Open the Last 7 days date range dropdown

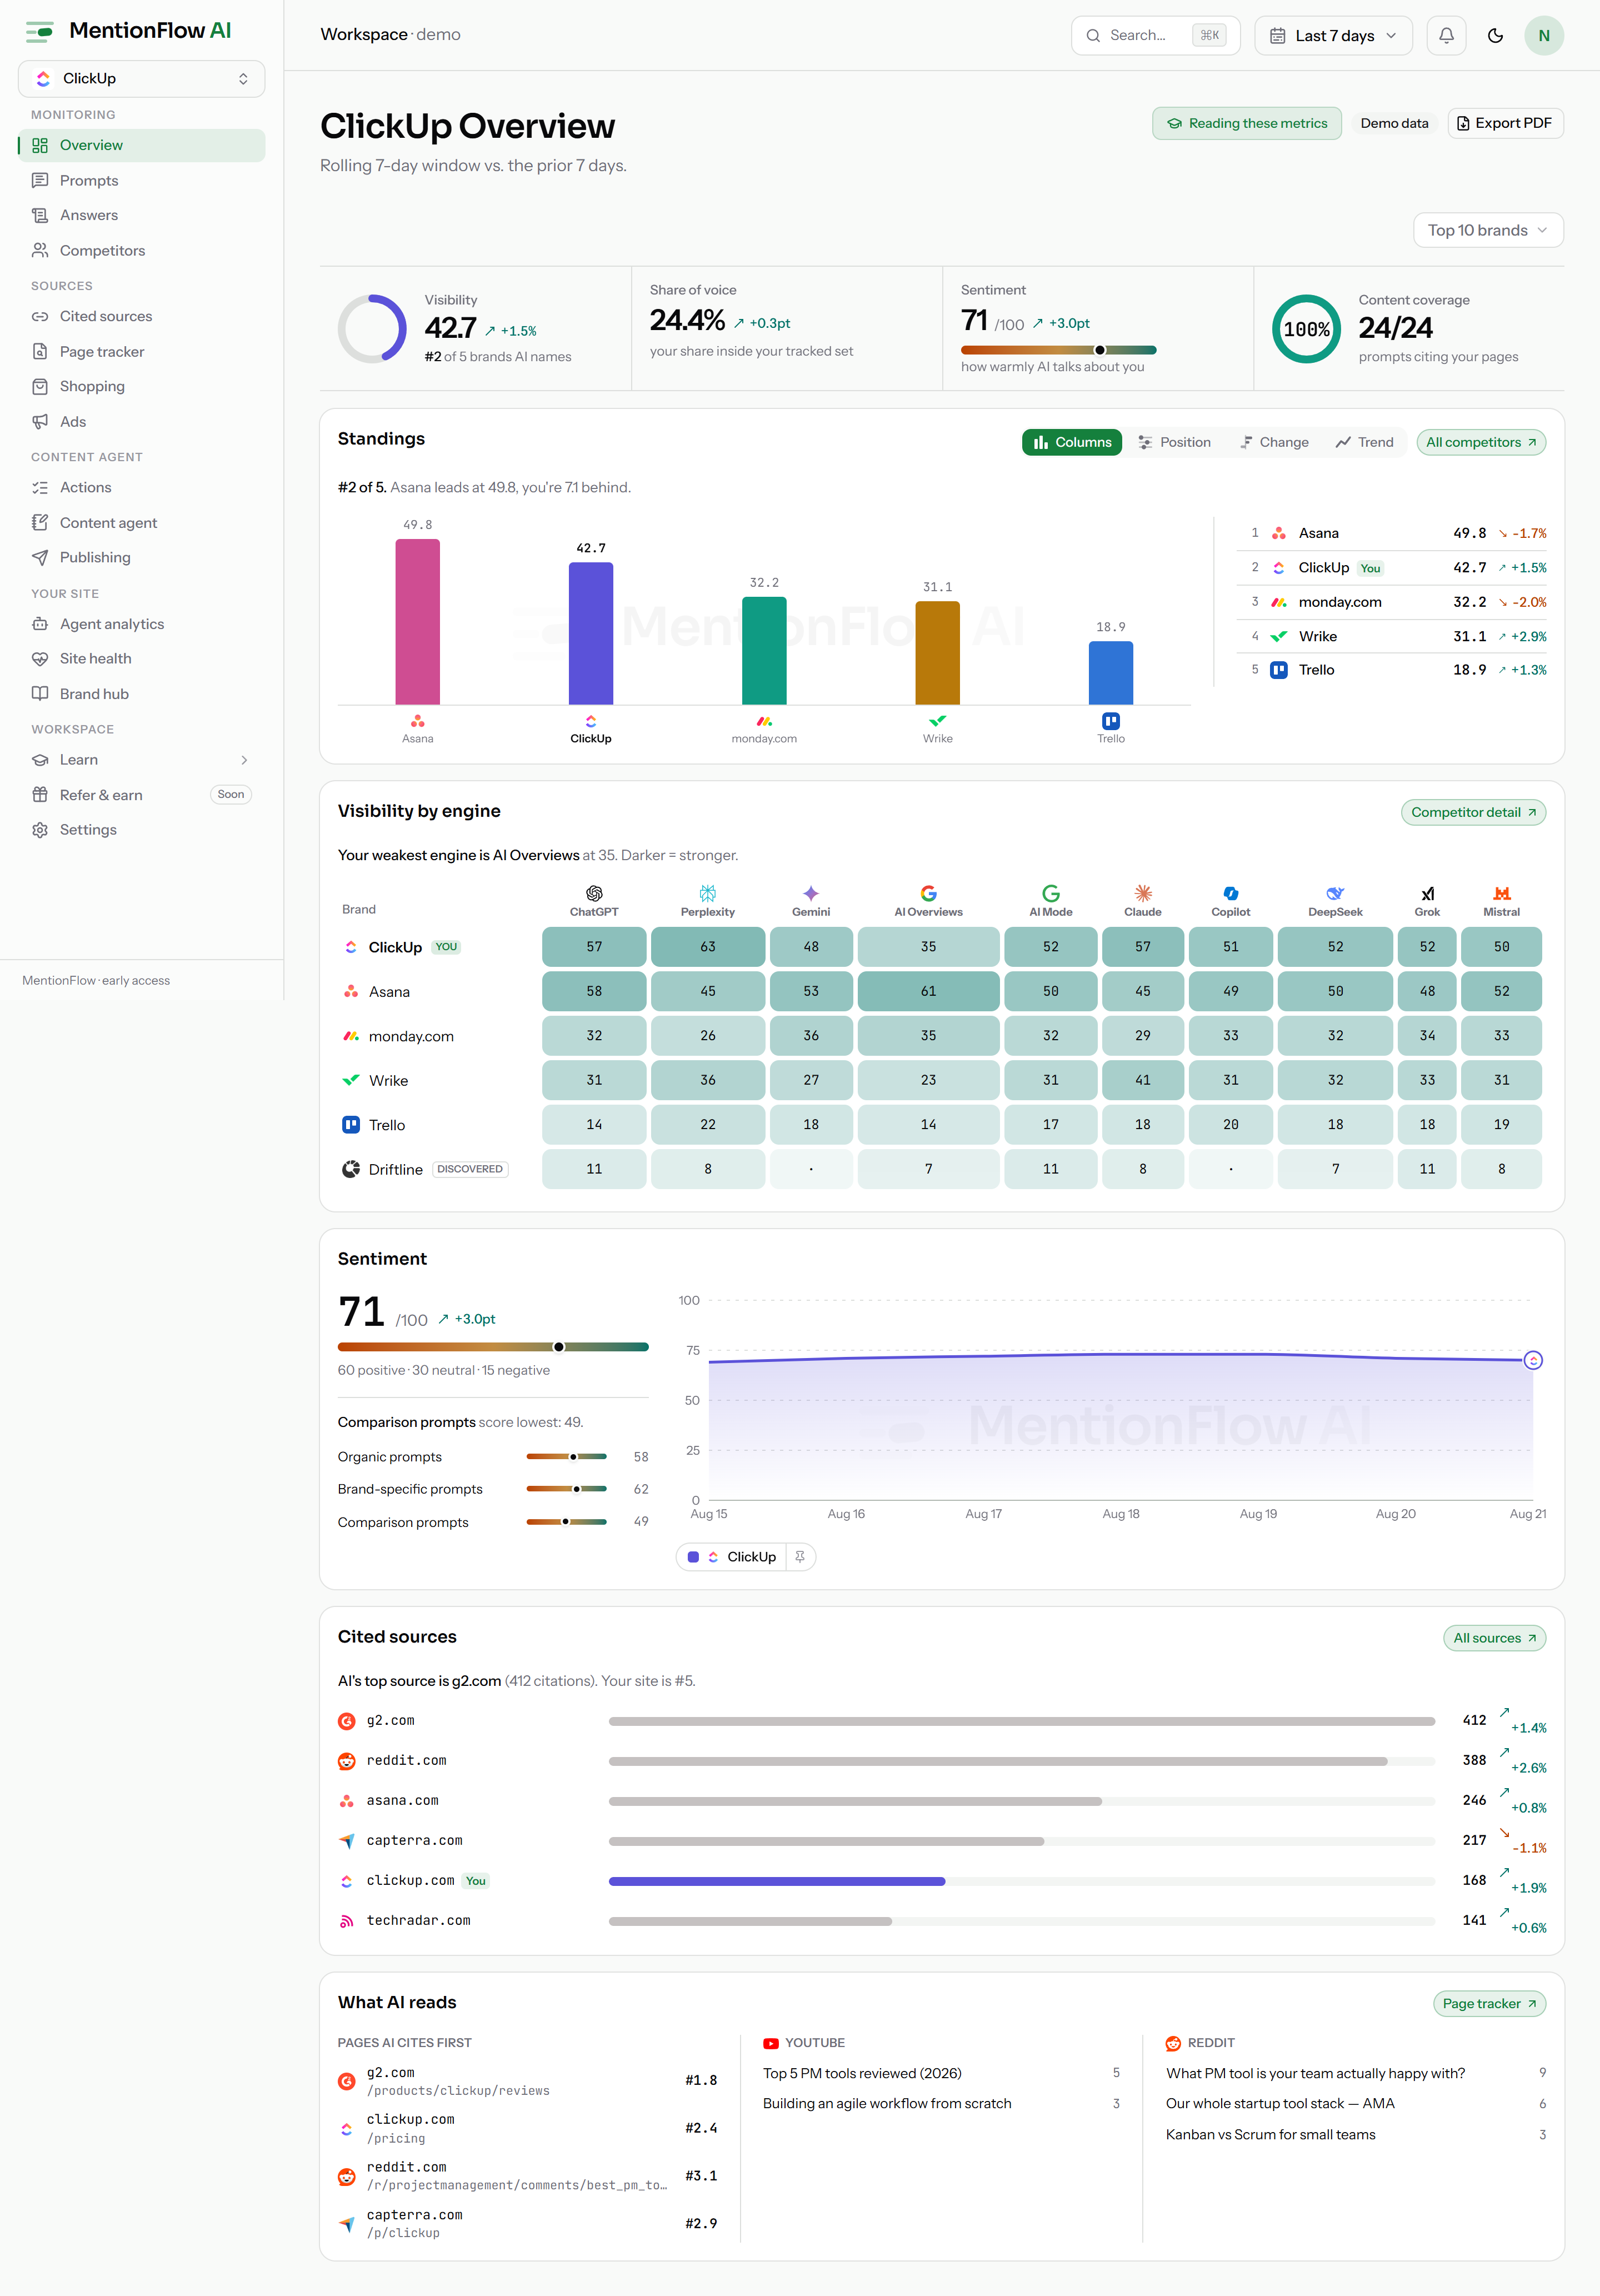pyautogui.click(x=1333, y=35)
